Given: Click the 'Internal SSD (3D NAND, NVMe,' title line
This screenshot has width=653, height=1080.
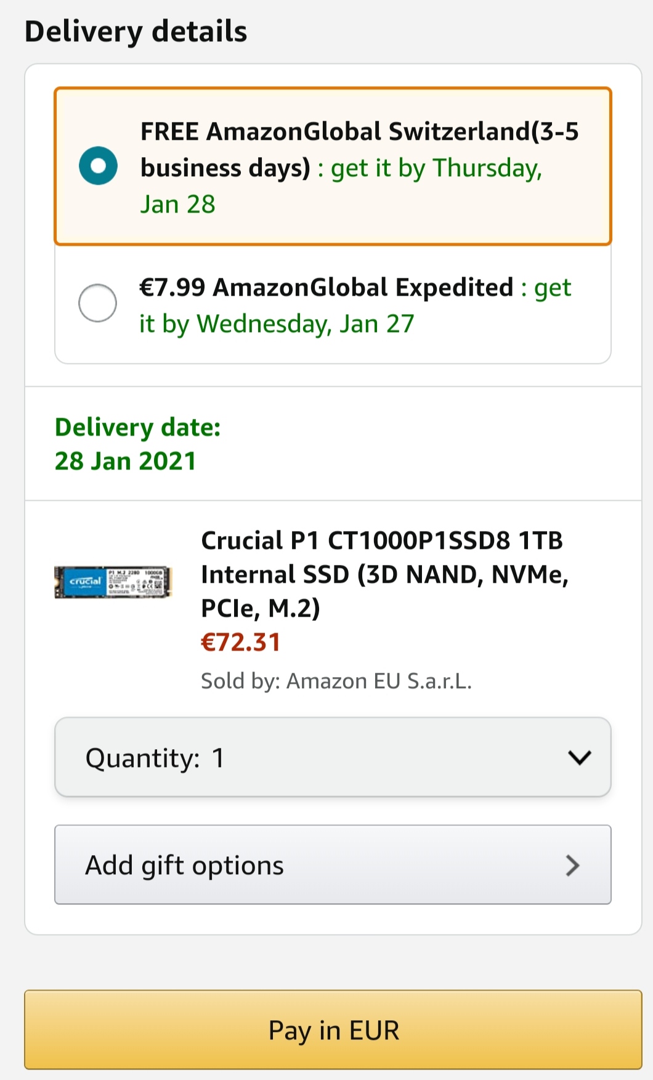Looking at the screenshot, I should (384, 575).
